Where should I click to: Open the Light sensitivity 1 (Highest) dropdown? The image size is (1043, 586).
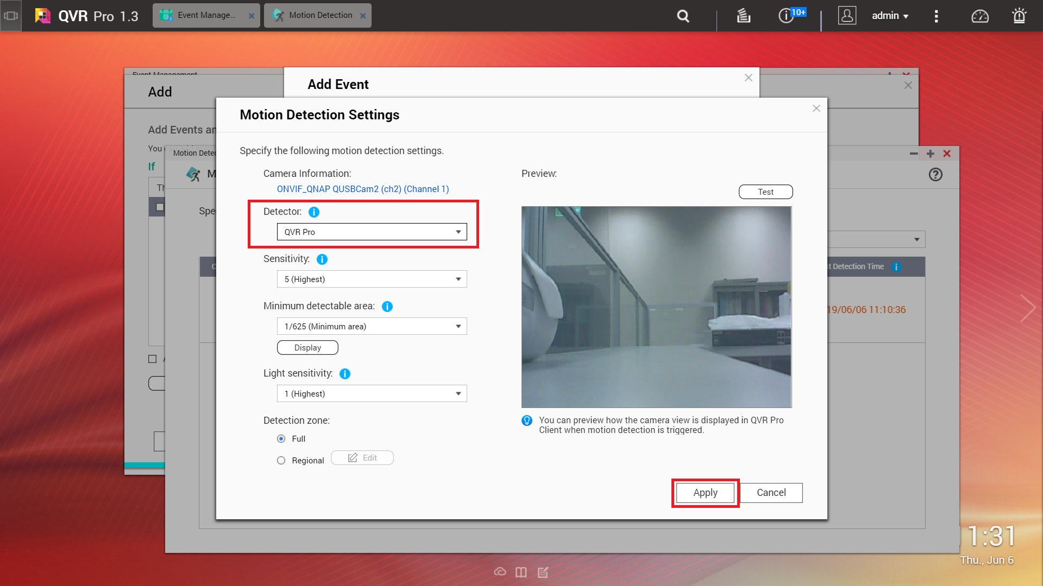(x=372, y=393)
